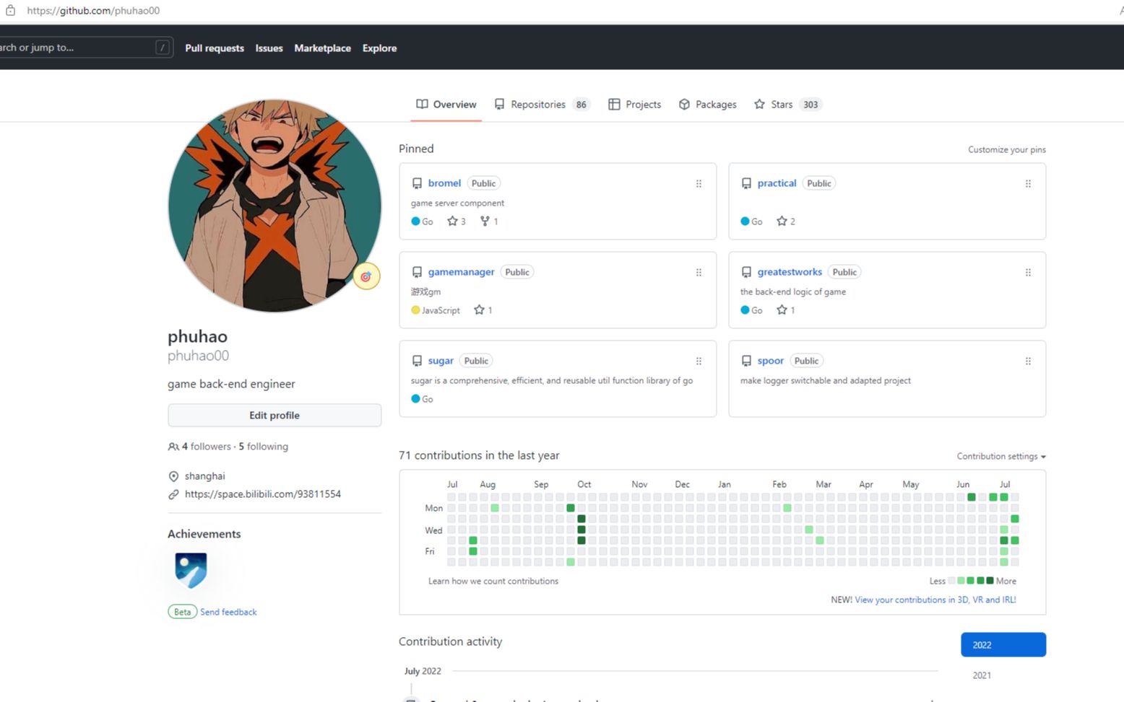Click the profile avatar image
The width and height of the screenshot is (1124, 702).
coord(274,206)
